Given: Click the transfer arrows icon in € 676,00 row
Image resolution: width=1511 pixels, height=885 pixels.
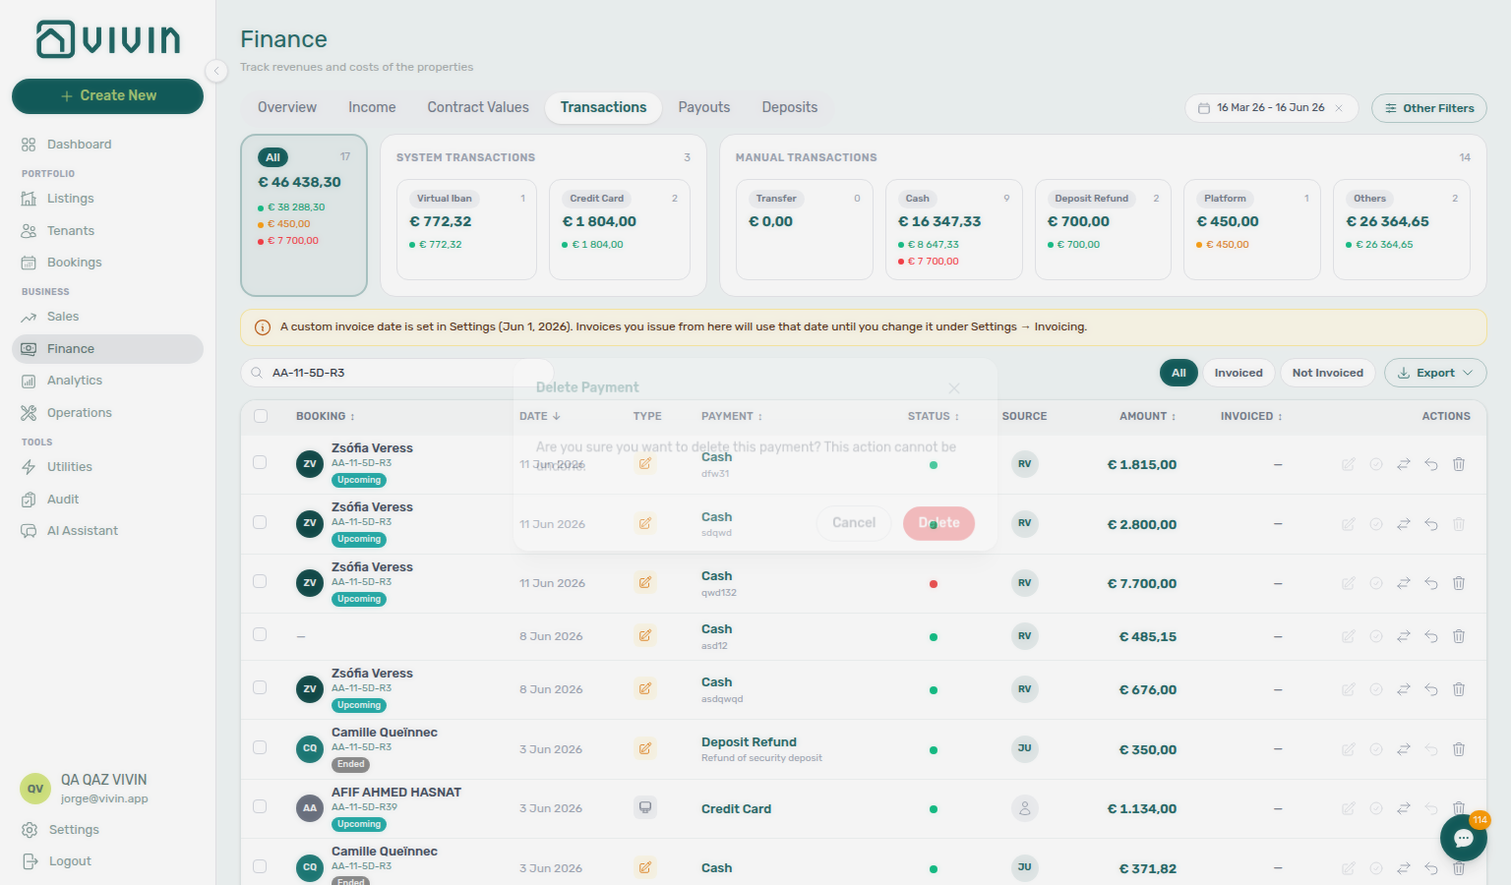Looking at the screenshot, I should (1404, 689).
